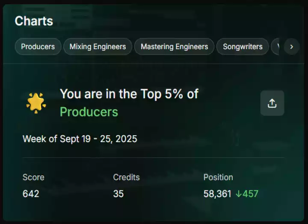Click the credits value 35

pyautogui.click(x=118, y=194)
